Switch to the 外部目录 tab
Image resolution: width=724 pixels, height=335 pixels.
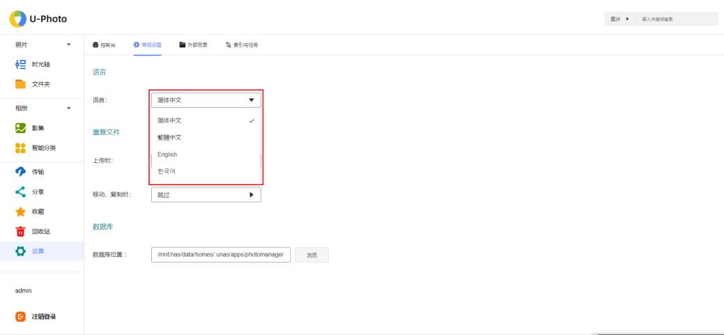[x=194, y=45]
